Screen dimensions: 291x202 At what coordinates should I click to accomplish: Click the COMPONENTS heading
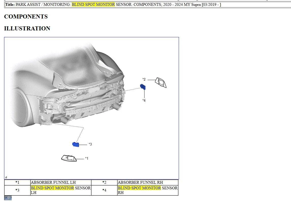coord(26,16)
